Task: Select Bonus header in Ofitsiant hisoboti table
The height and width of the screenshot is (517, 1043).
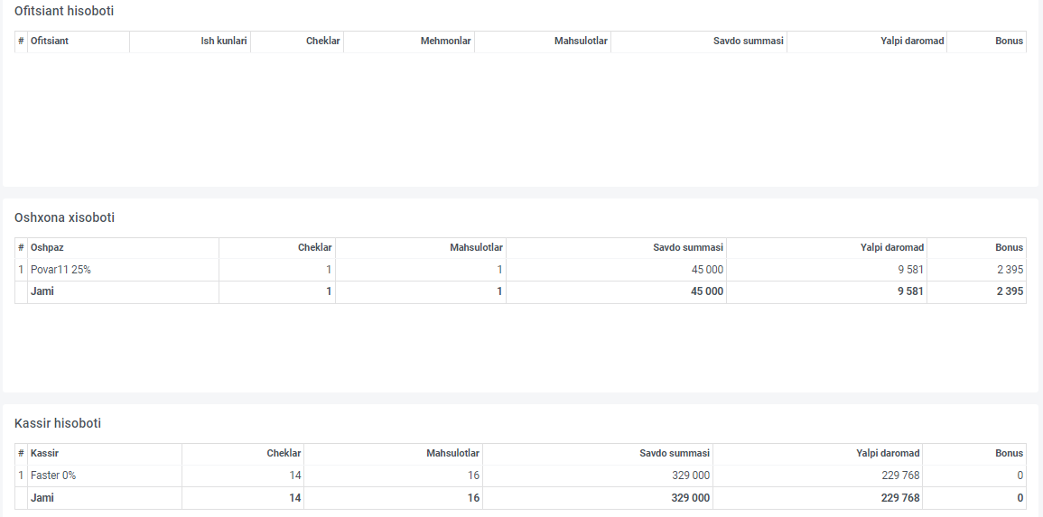Action: click(x=1010, y=42)
